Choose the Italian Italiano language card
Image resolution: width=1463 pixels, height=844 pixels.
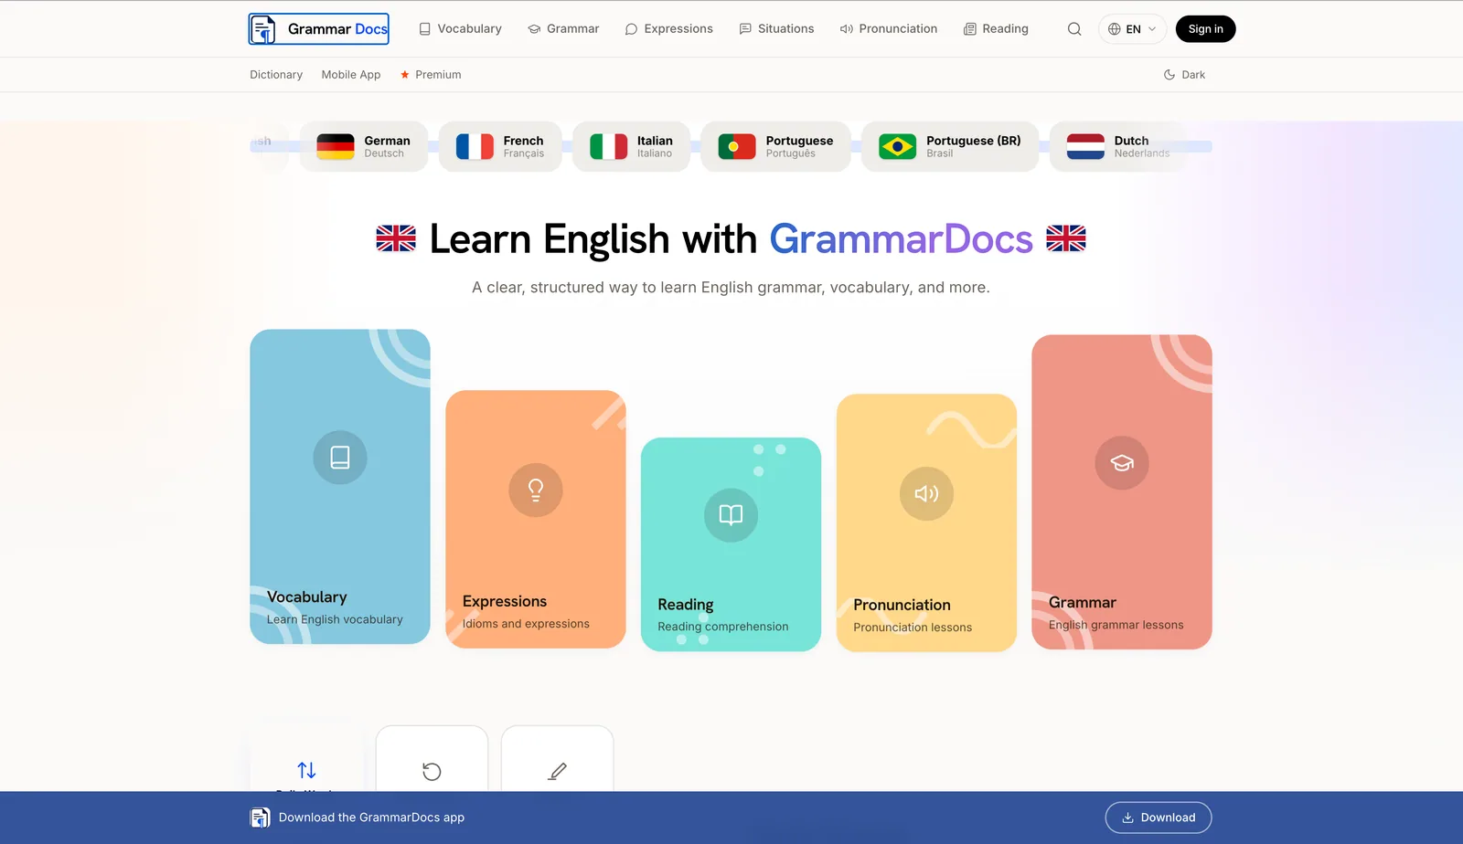coord(631,146)
